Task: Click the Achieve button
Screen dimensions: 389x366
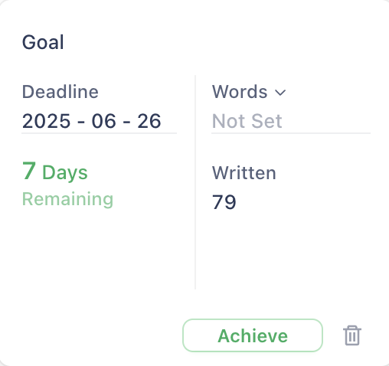Action: click(253, 335)
